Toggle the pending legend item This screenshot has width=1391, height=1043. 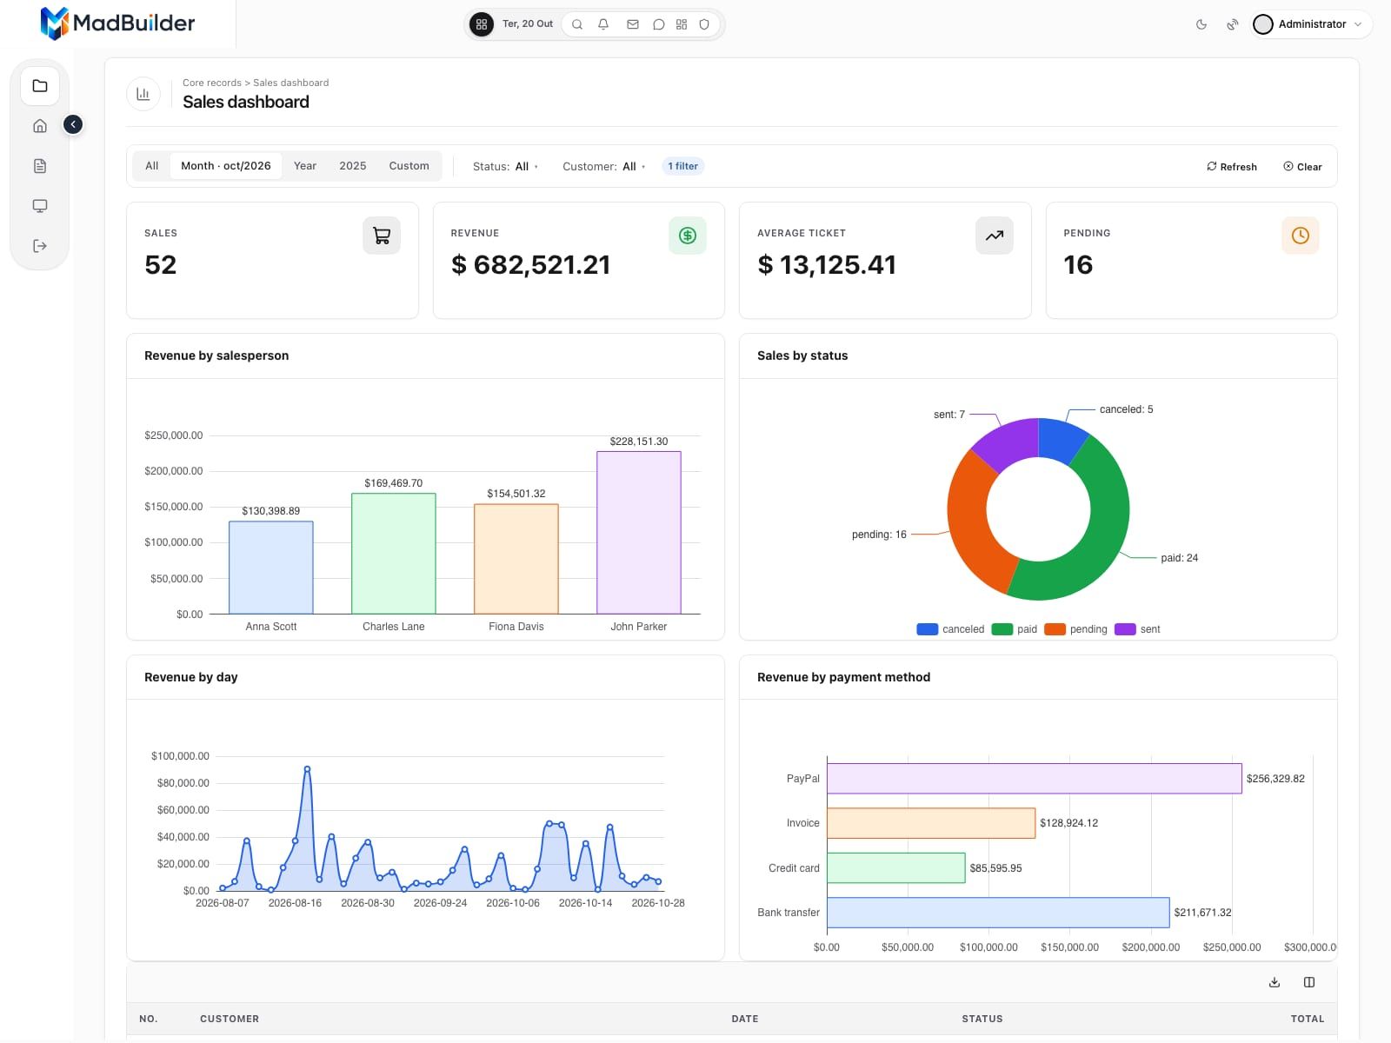click(1076, 629)
